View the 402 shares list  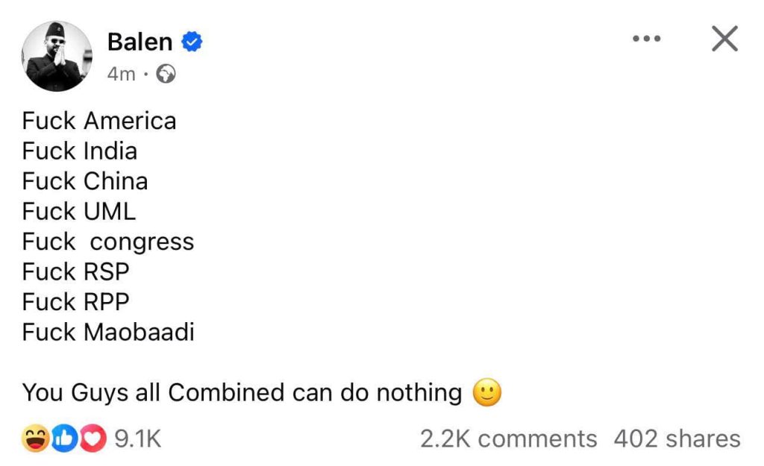pyautogui.click(x=677, y=439)
